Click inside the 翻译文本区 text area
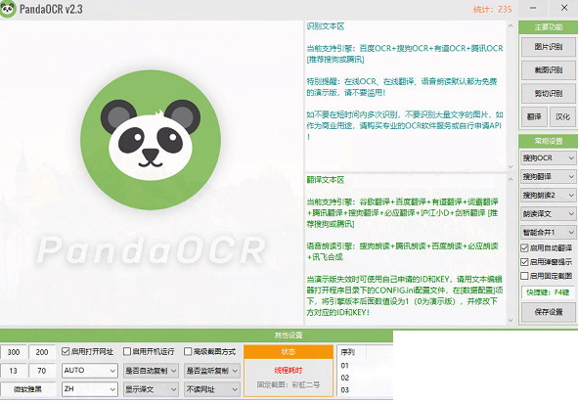This screenshot has height=402, width=578. tap(405, 249)
